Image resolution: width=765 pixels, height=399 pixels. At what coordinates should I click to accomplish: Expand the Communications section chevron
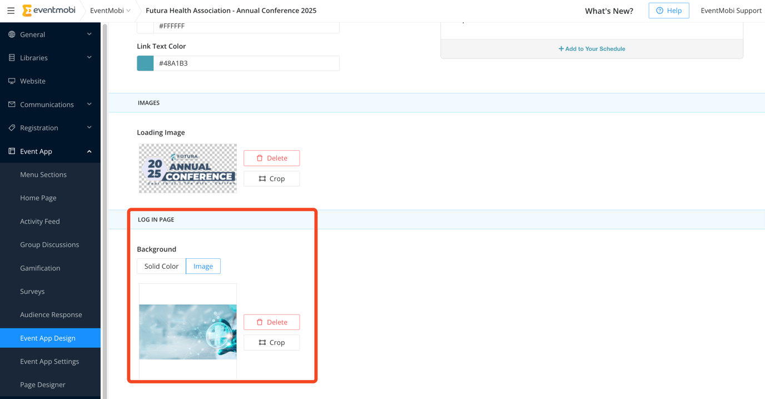[x=90, y=105]
